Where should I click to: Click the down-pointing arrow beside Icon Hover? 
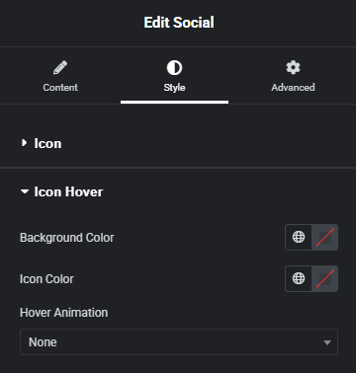tap(25, 191)
